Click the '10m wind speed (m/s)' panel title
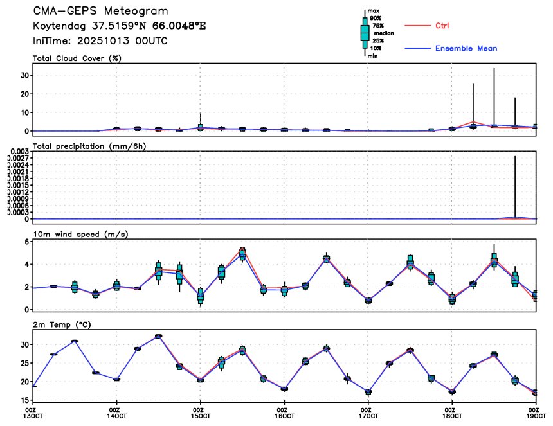553x426 pixels. 80,235
